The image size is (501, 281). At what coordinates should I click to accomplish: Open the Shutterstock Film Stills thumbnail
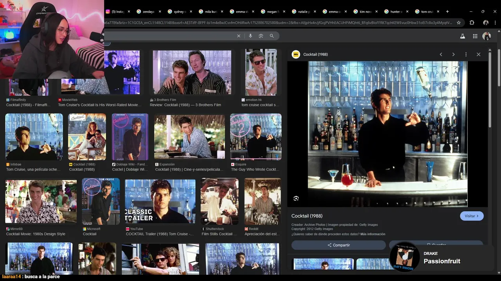coord(219,201)
